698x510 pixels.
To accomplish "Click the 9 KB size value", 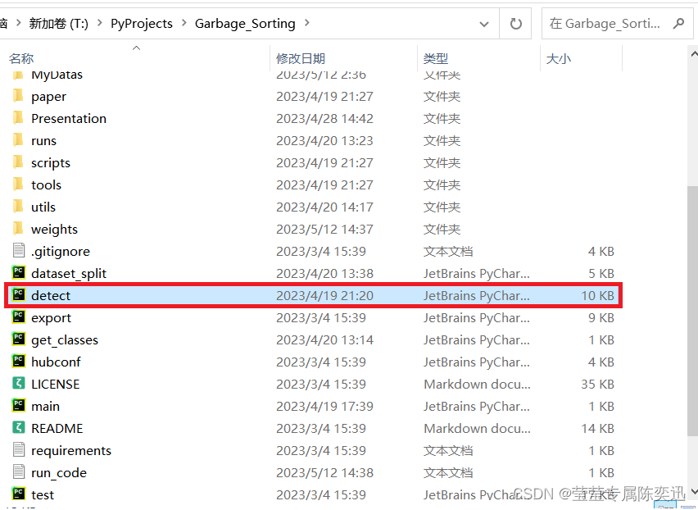I will click(x=601, y=317).
